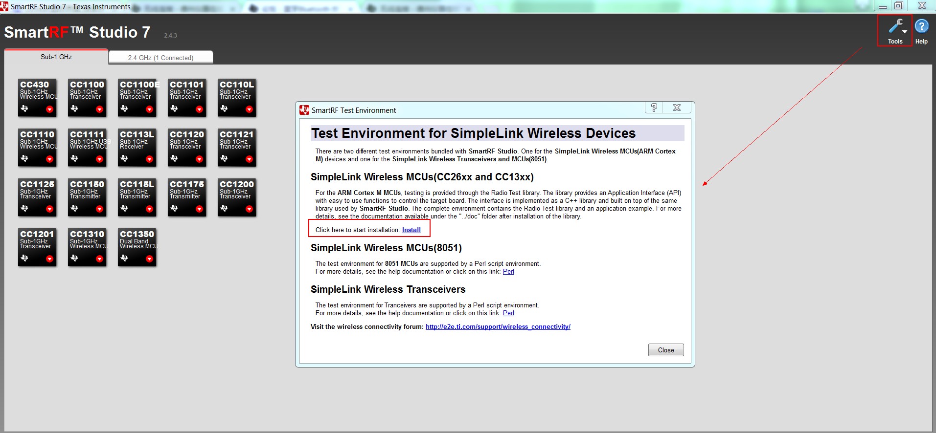This screenshot has width=936, height=433.
Task: Click the Install link to start installation
Action: [411, 230]
